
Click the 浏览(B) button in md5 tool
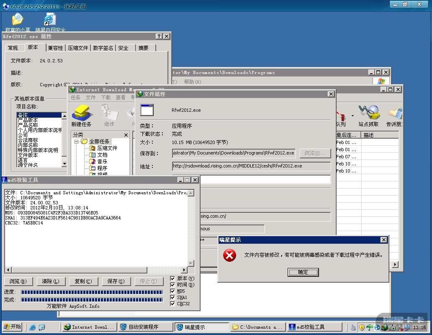pyautogui.click(x=18, y=281)
